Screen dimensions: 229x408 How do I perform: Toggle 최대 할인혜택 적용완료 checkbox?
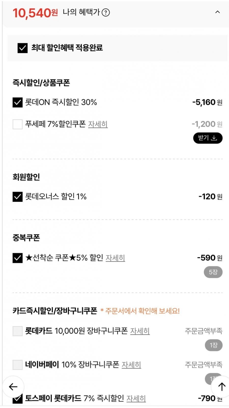[x=22, y=48]
